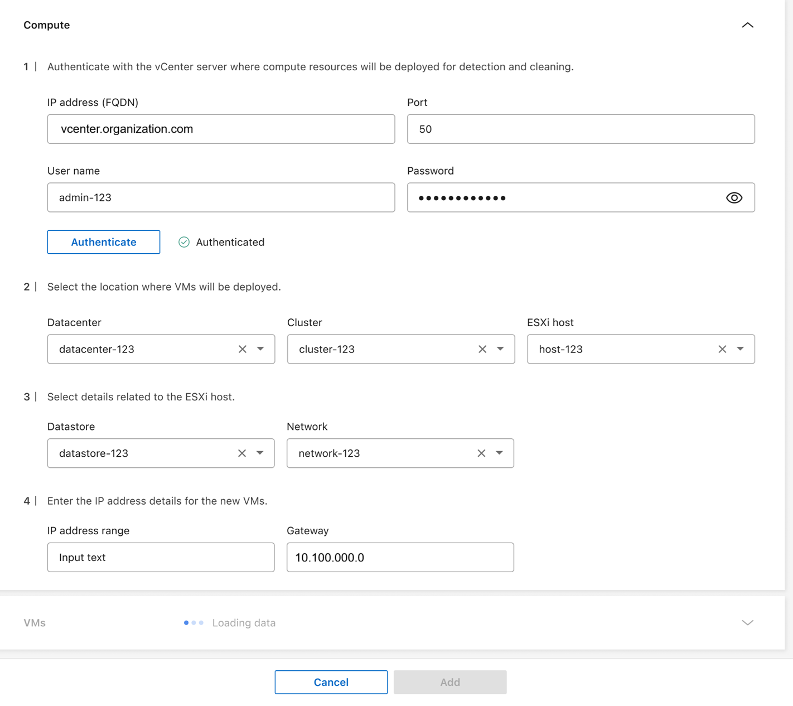Image resolution: width=793 pixels, height=706 pixels.
Task: Clear the Datacenter selection with the X icon
Action: pyautogui.click(x=242, y=349)
